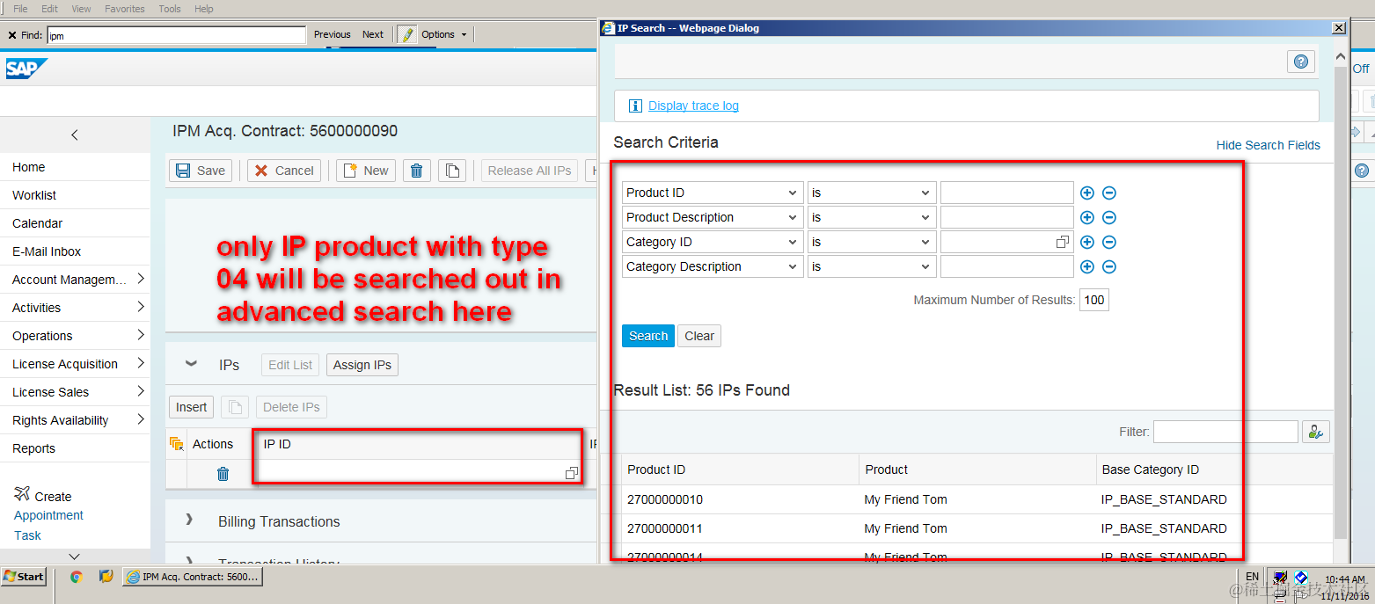Close the Find bar with X
The height and width of the screenshot is (604, 1375).
point(12,35)
